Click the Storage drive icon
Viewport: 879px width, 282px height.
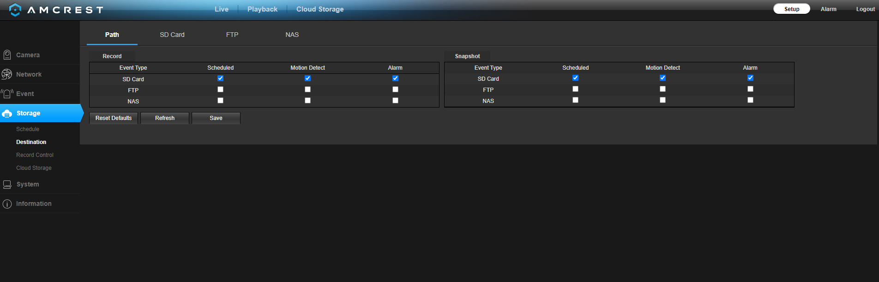click(x=7, y=113)
